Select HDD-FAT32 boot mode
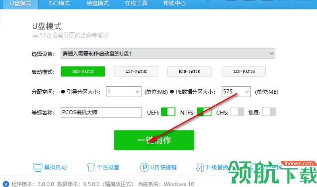 tap(82, 71)
